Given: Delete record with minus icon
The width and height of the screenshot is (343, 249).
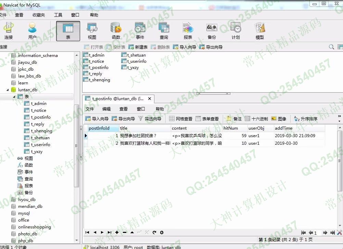Looking at the screenshot, I should click(x=125, y=232).
